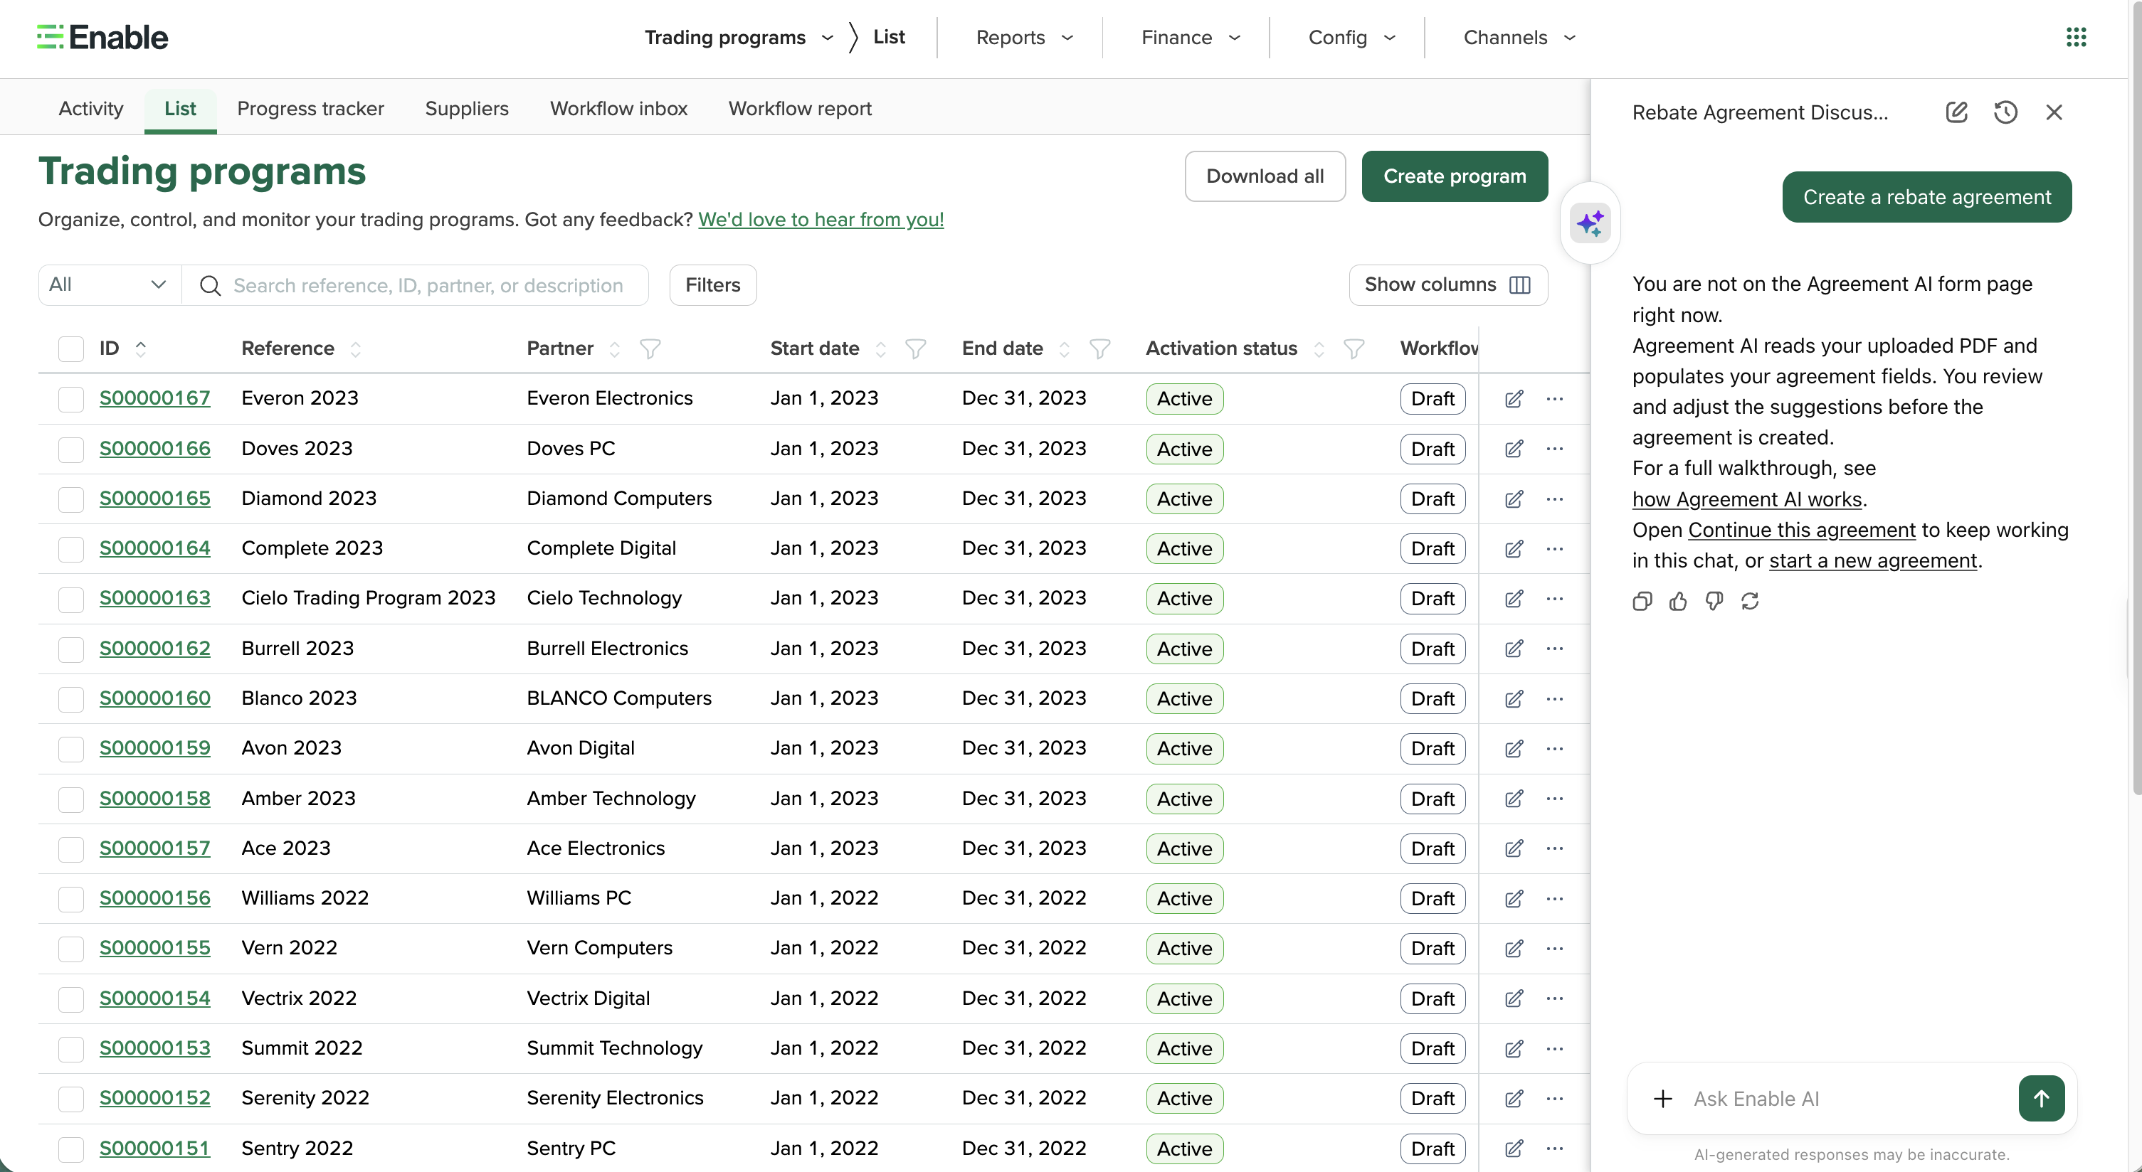Image resolution: width=2142 pixels, height=1172 pixels.
Task: Click the Ask Enable AI input field
Action: (x=1846, y=1099)
